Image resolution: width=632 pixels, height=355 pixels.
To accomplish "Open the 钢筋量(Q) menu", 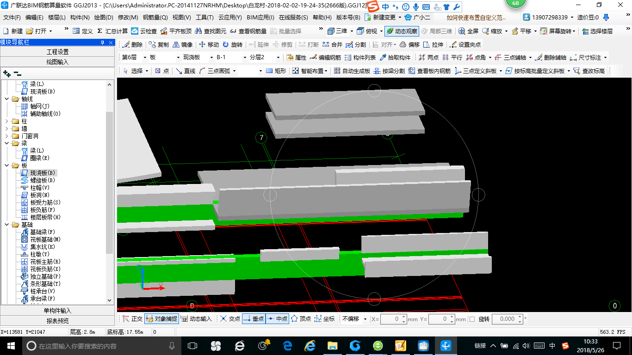I will [x=155, y=18].
